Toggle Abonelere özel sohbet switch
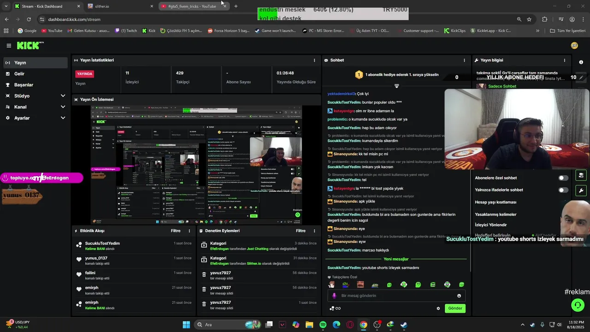 pyautogui.click(x=563, y=178)
